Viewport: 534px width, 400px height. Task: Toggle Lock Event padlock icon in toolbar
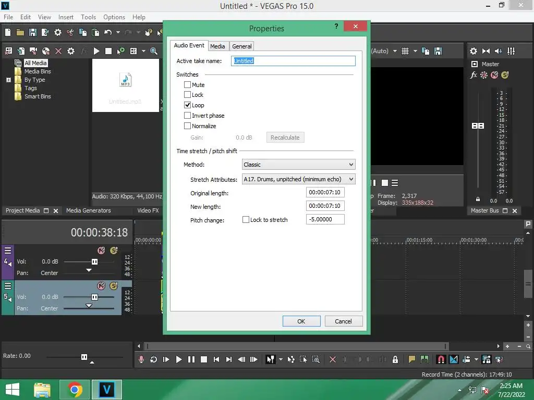coord(395,359)
